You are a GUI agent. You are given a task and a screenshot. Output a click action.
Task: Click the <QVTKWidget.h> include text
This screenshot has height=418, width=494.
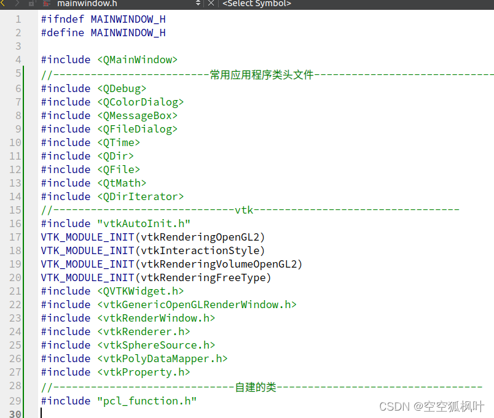(140, 291)
